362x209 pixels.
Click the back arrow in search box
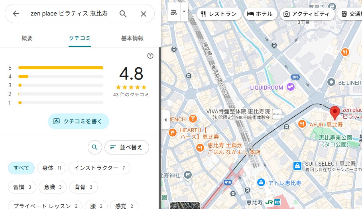tap(16, 14)
